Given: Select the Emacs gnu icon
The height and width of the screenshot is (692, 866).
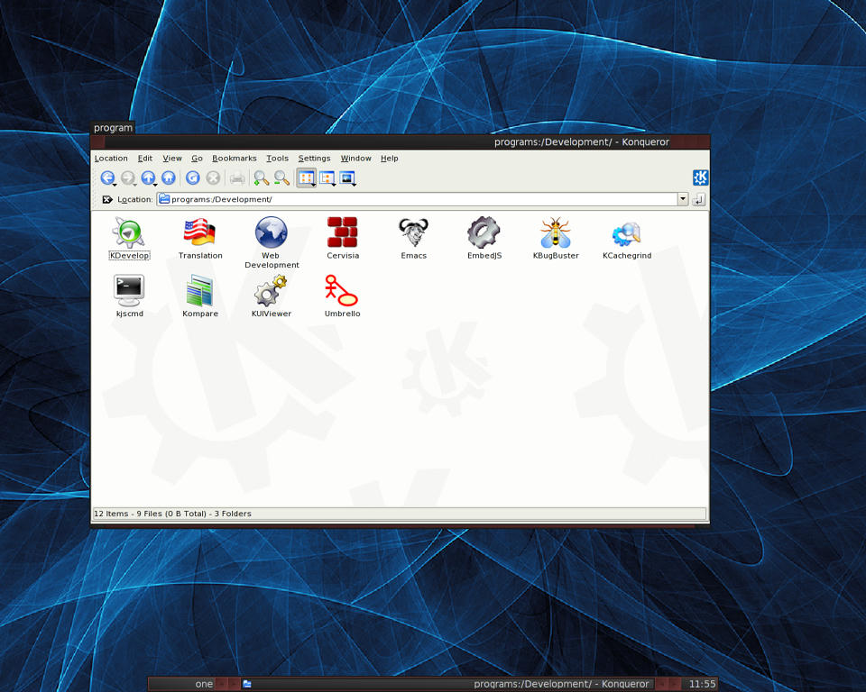Looking at the screenshot, I should [x=414, y=232].
